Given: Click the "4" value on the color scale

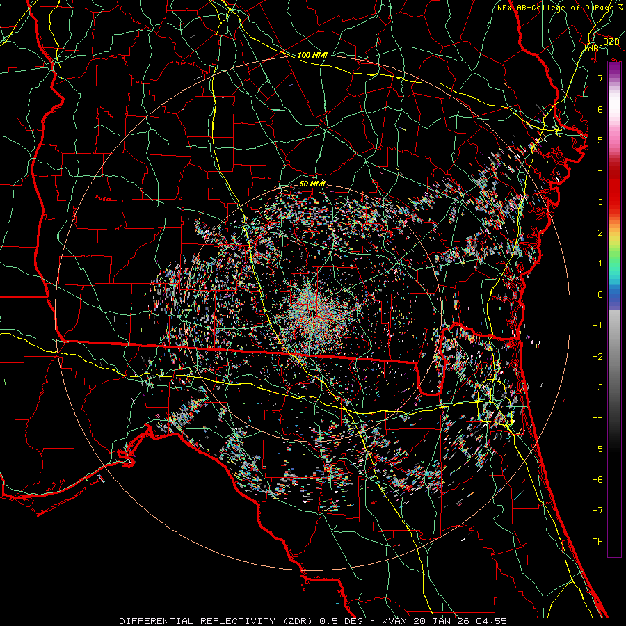Looking at the screenshot, I should 600,171.
